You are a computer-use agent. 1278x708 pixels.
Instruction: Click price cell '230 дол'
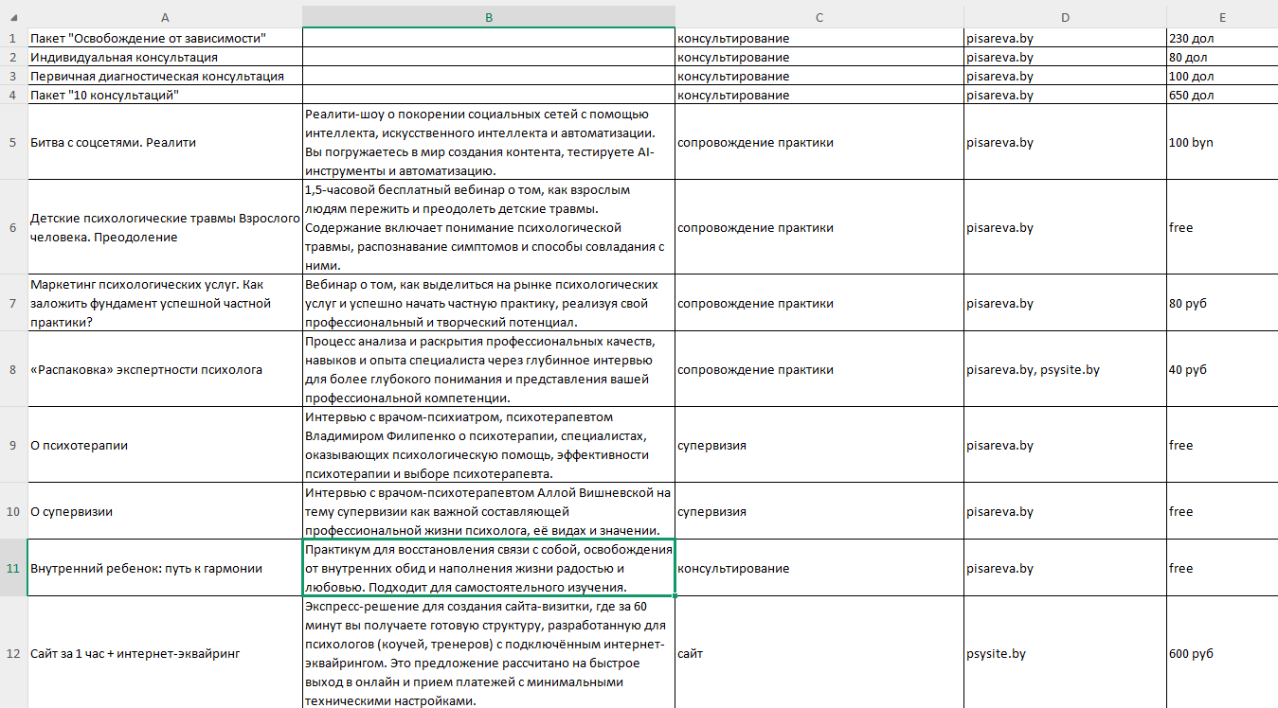pyautogui.click(x=1222, y=39)
